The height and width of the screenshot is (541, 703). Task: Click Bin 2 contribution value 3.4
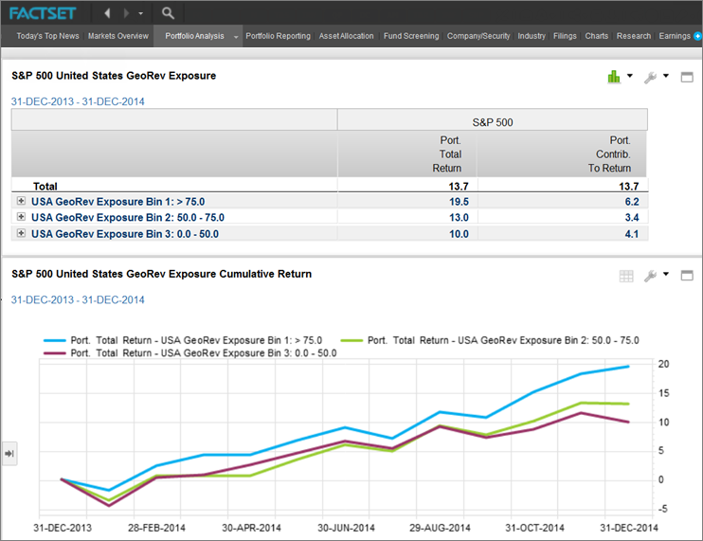click(x=632, y=217)
